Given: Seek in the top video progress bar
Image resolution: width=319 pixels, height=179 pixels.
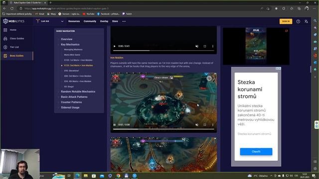Looking at the screenshot, I should pyautogui.click(x=163, y=50).
